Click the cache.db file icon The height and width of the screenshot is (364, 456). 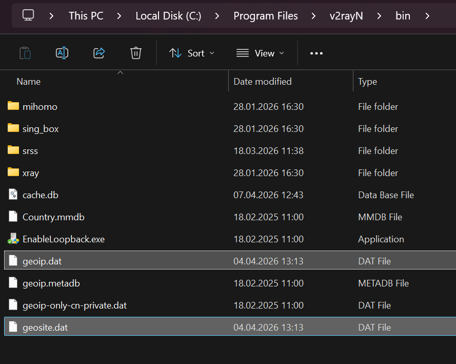[x=13, y=195]
